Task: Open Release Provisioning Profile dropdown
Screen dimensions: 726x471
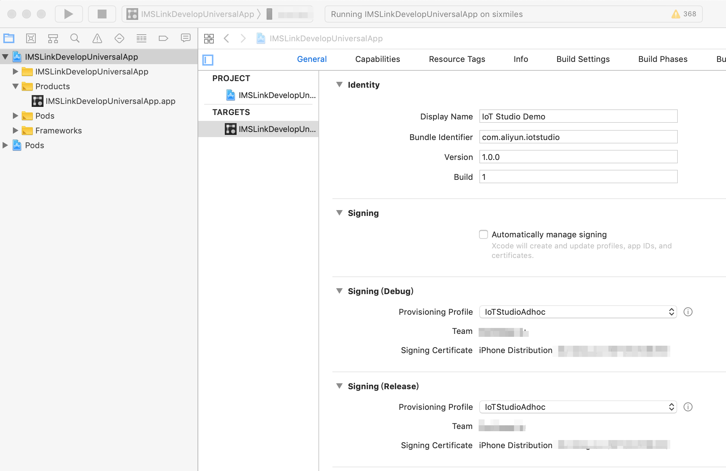Action: point(578,407)
